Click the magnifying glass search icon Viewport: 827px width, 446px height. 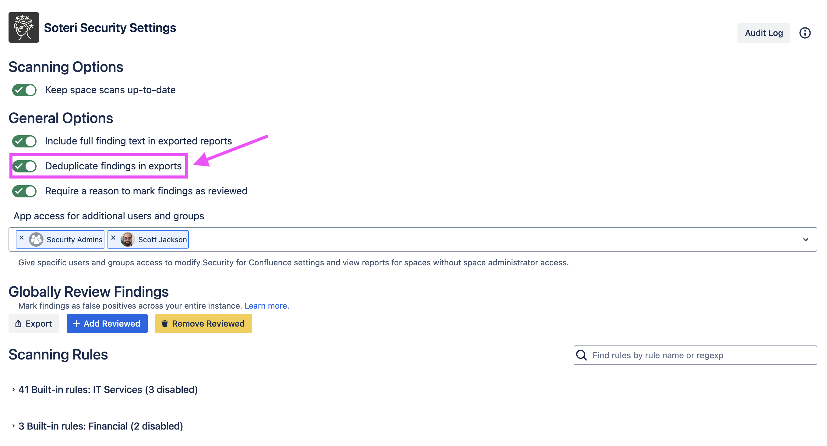tap(581, 355)
